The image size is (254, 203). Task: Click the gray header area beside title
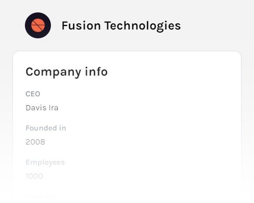(217, 25)
